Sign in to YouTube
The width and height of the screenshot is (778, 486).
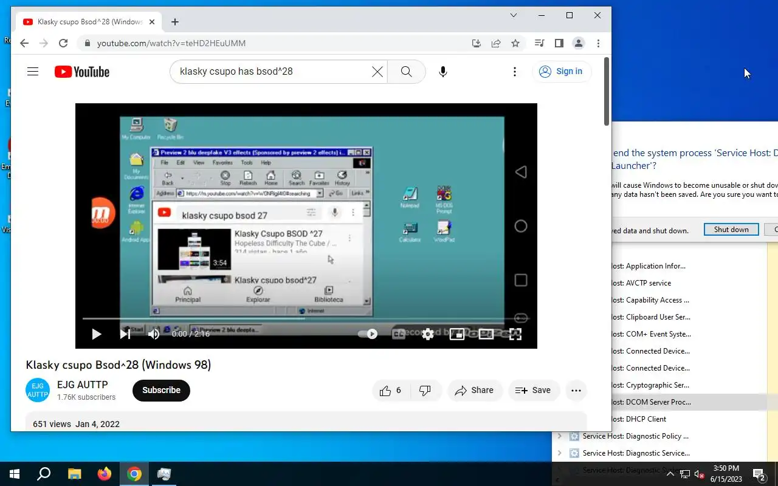coord(562,72)
